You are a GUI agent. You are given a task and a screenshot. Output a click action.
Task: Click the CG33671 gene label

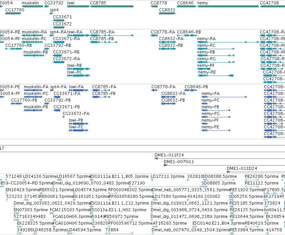62,17
